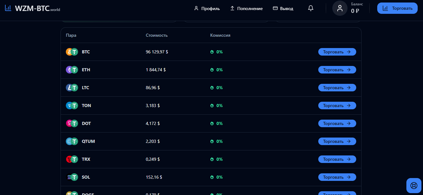Click the price 1 844,74 $
Viewport: 423px width, 195px height.
click(156, 70)
